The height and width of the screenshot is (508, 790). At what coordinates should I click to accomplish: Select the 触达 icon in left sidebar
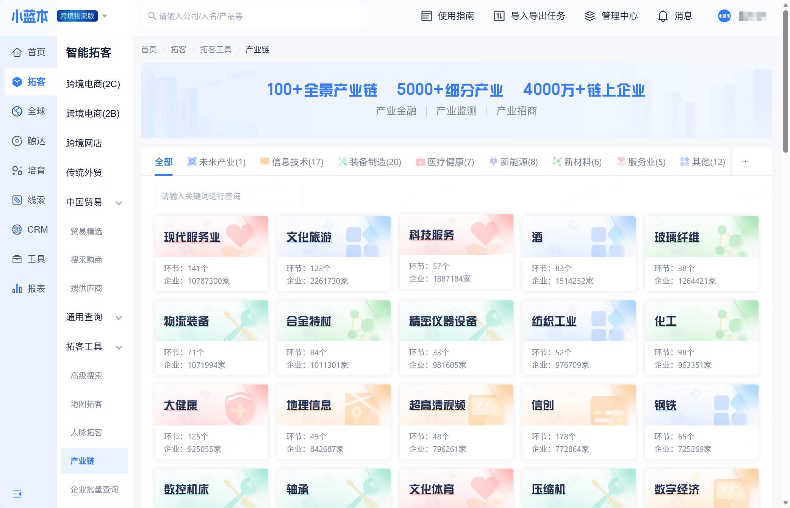click(x=17, y=141)
